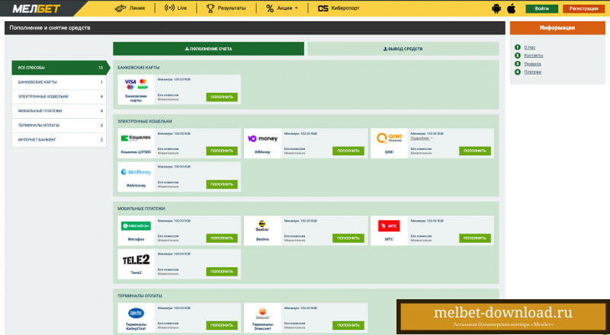Image resolution: width=610 pixels, height=335 pixels.
Task: Click the КиберПлат terminals logo
Action: 136,313
